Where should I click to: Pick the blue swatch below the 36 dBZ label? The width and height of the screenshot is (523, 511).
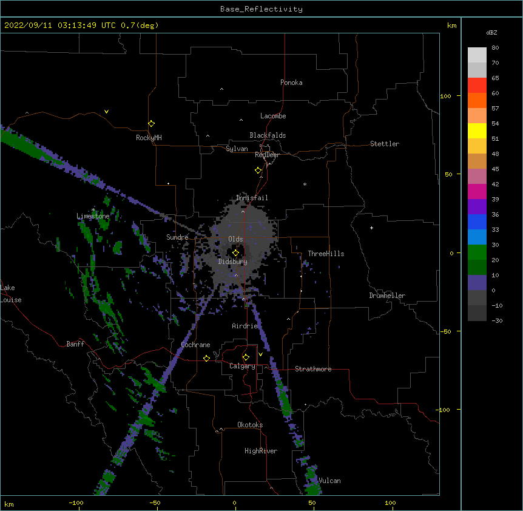477,222
